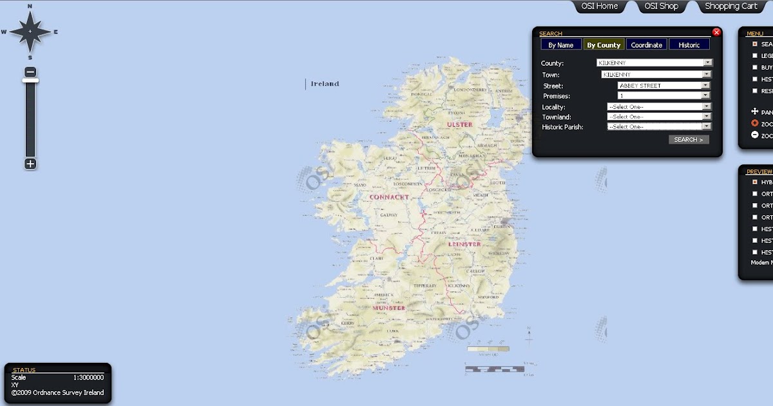Click the STATUS panel header
The height and width of the screenshot is (406, 773).
point(24,370)
